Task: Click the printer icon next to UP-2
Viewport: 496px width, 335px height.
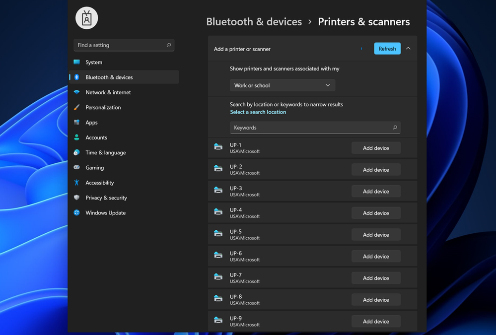Action: [218, 168]
